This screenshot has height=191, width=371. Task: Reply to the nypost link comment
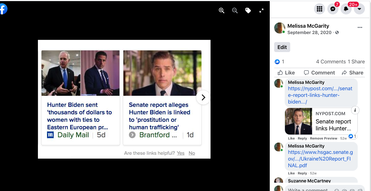302,138
